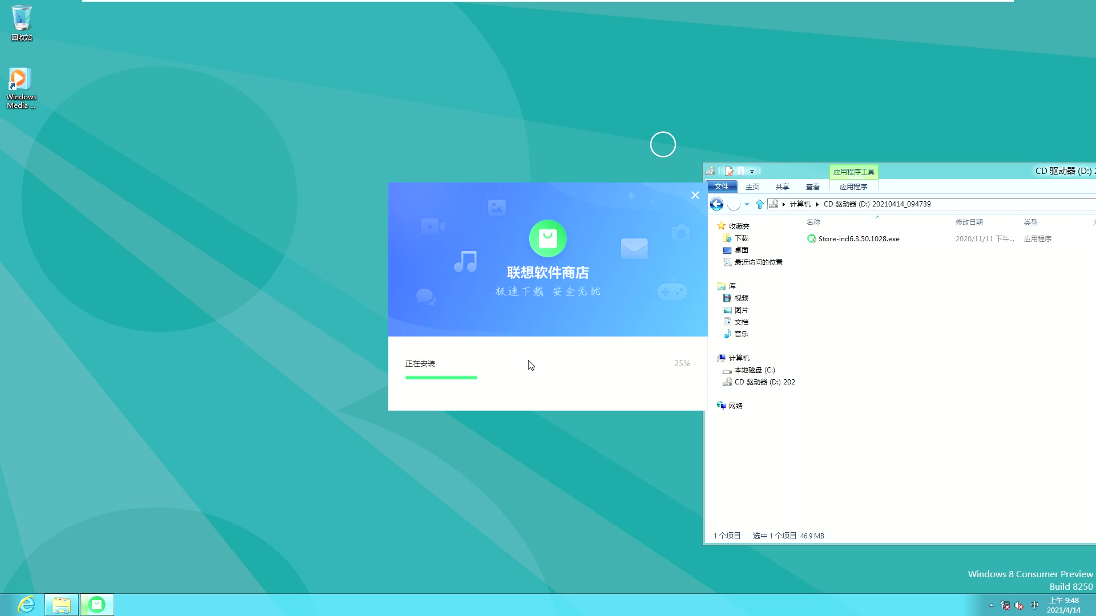Click the navigate up arrow in File Explorer
The width and height of the screenshot is (1096, 616).
coord(759,204)
